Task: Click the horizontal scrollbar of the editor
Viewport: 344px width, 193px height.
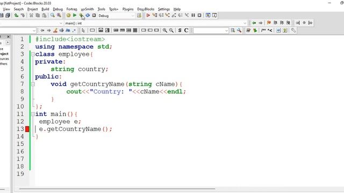Action: click(x=117, y=189)
